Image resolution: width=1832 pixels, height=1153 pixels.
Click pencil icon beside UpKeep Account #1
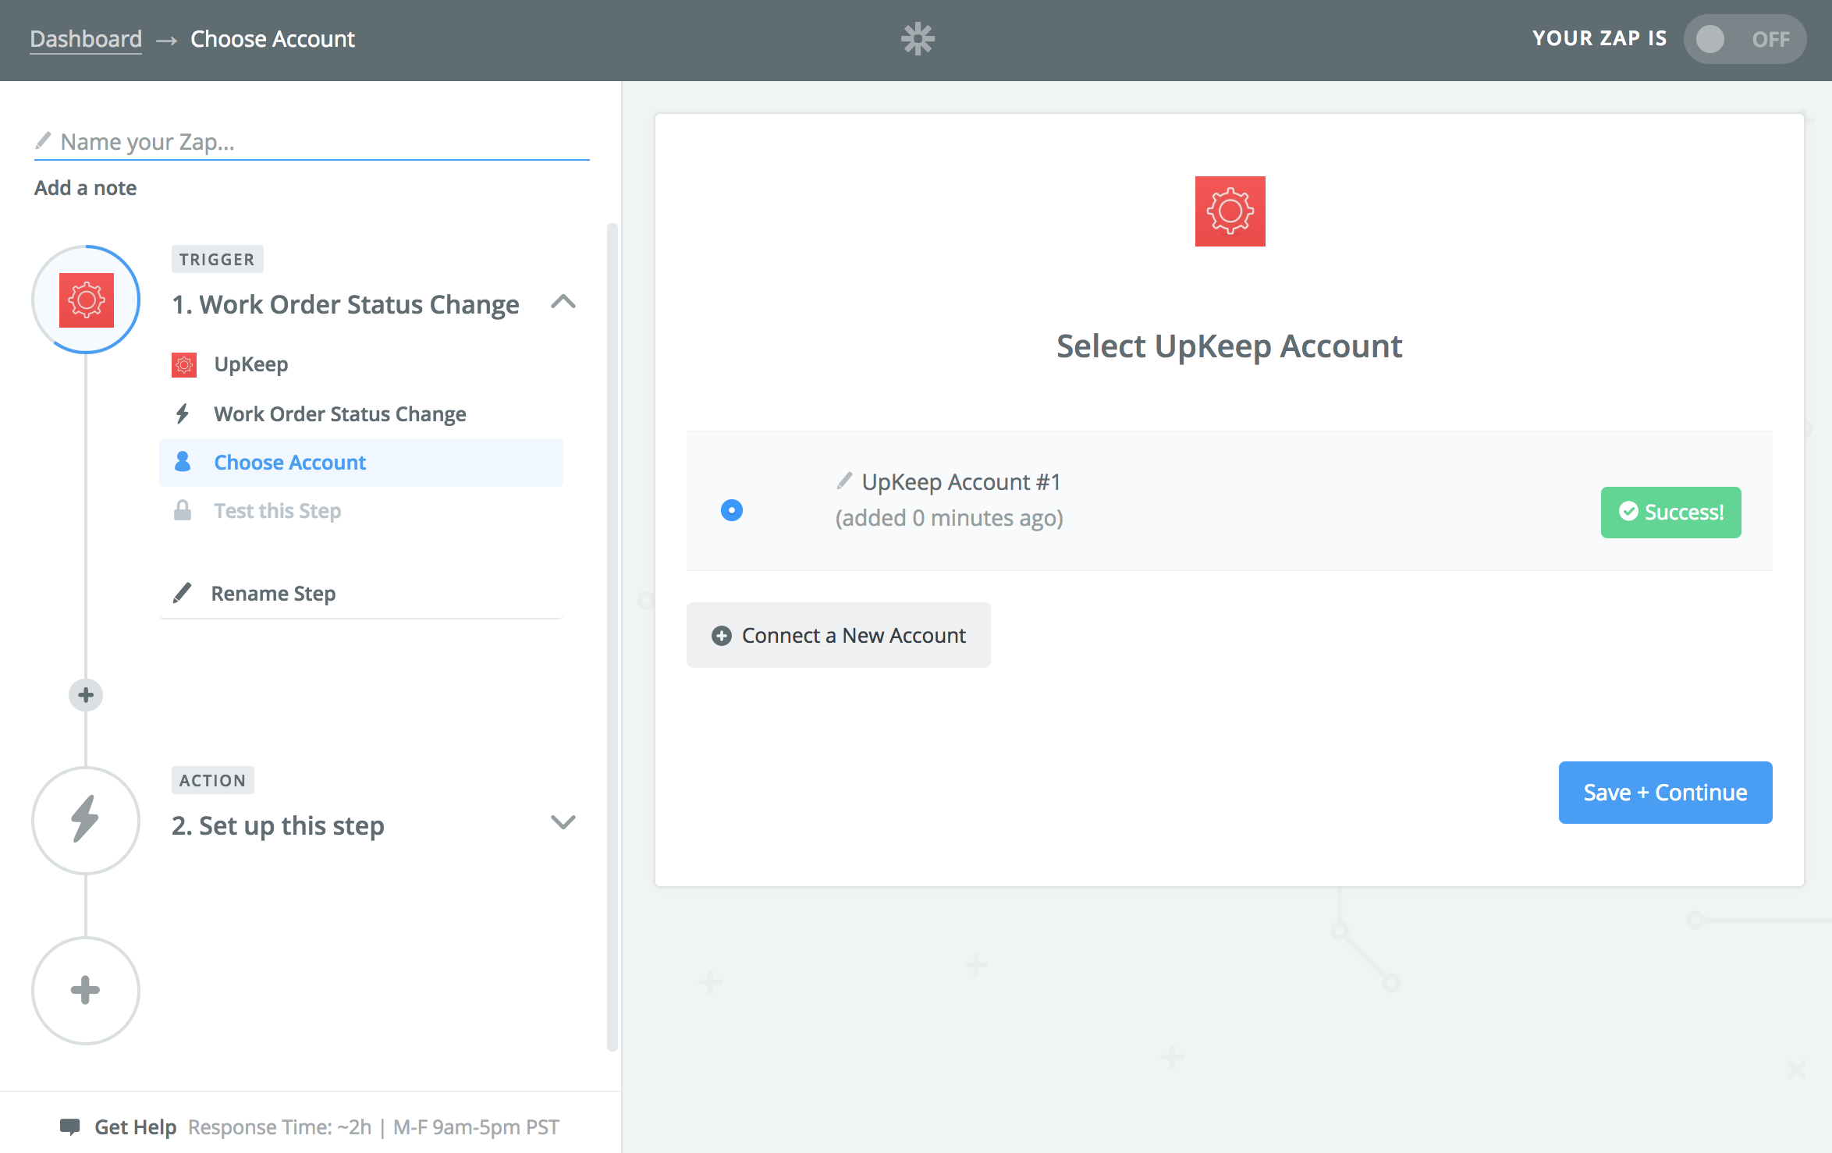(x=844, y=481)
